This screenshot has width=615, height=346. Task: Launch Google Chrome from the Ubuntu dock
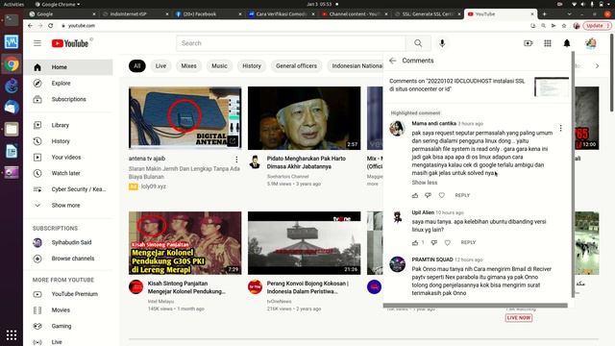pyautogui.click(x=12, y=64)
